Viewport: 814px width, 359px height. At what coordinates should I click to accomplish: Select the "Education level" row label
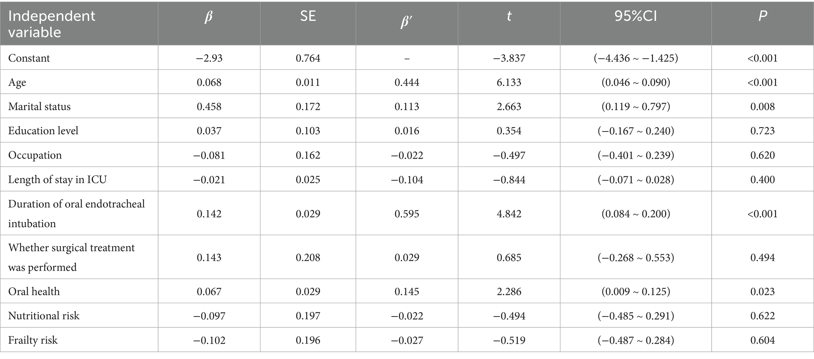(x=43, y=131)
